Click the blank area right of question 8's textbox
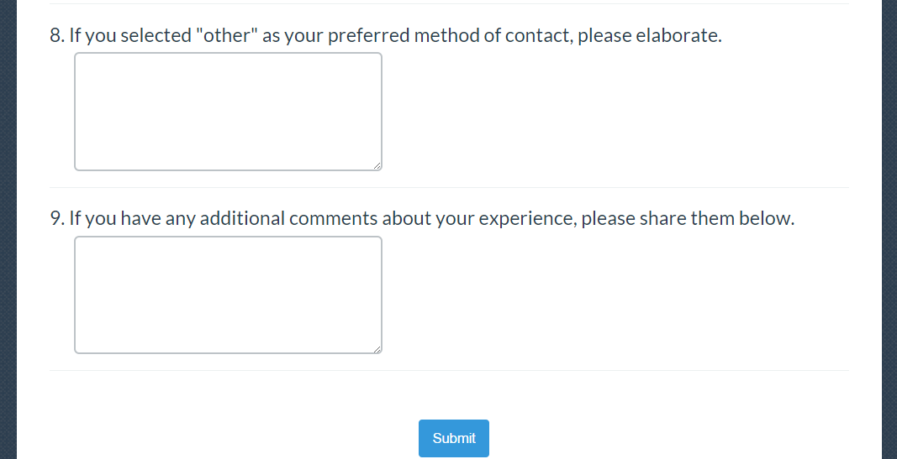 pyautogui.click(x=614, y=112)
